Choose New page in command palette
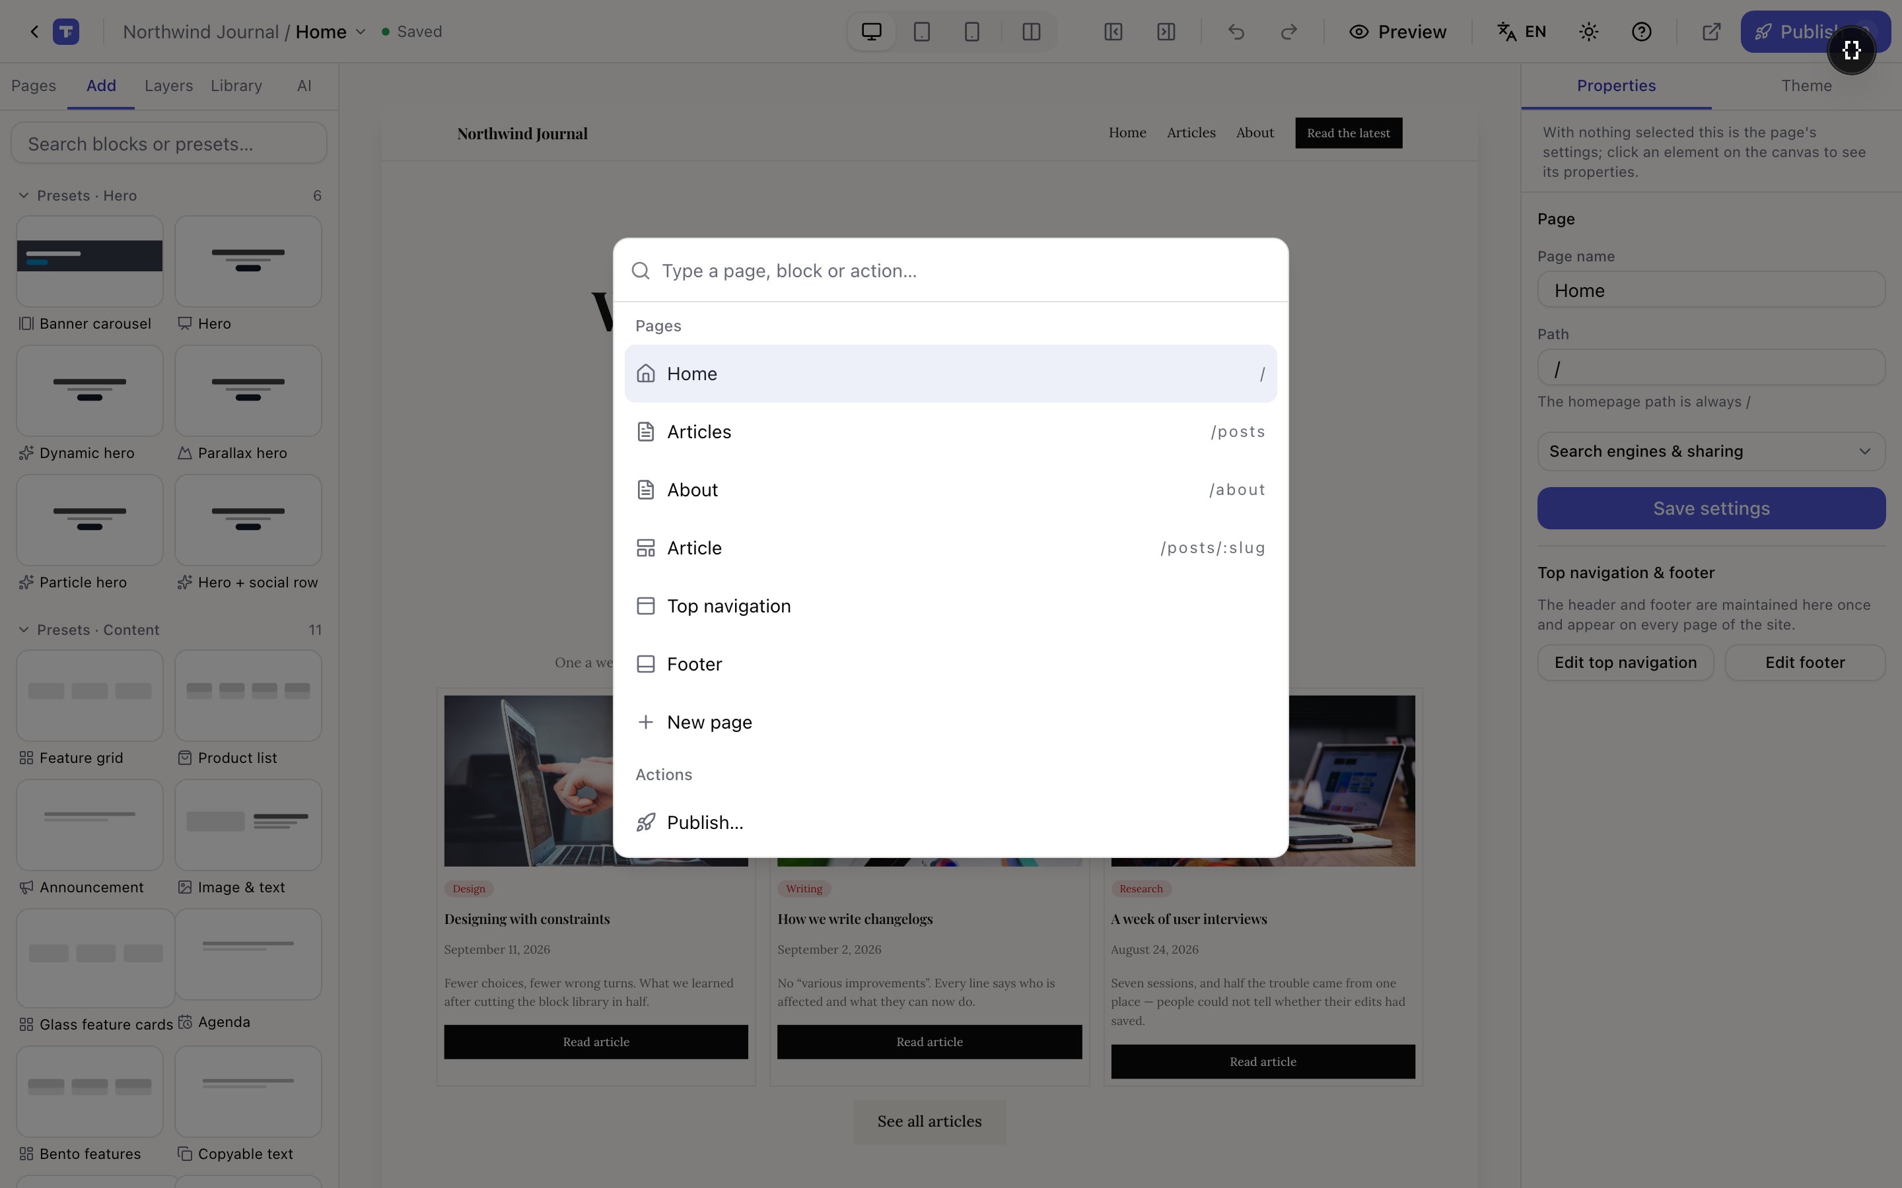Image resolution: width=1902 pixels, height=1188 pixels. 951,722
